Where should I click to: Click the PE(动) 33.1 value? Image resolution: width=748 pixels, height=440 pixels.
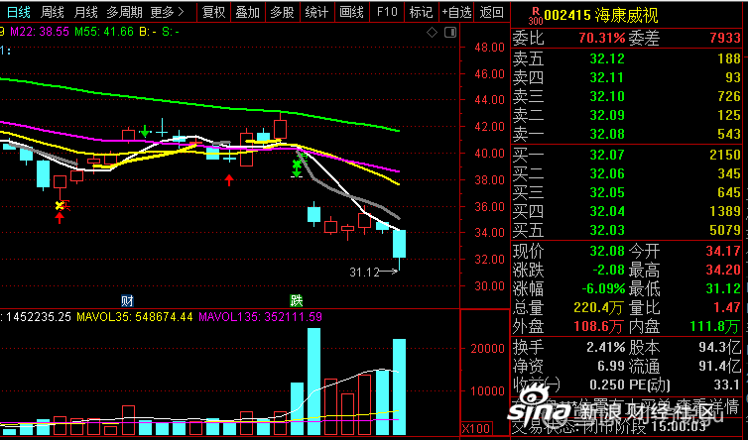pos(726,385)
